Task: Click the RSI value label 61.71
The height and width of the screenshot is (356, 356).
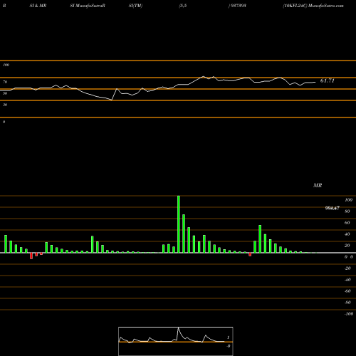Action: pyautogui.click(x=328, y=80)
